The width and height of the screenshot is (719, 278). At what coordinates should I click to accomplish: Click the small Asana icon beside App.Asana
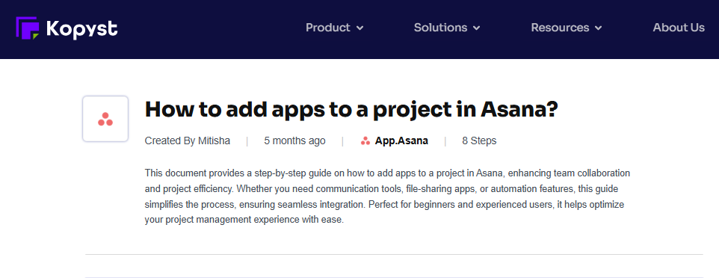coord(365,140)
